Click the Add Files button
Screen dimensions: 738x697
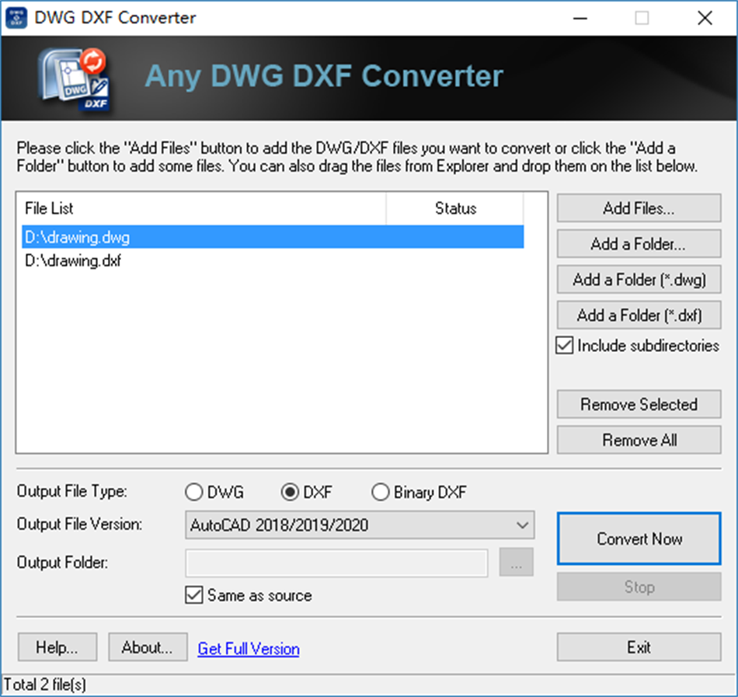(639, 207)
